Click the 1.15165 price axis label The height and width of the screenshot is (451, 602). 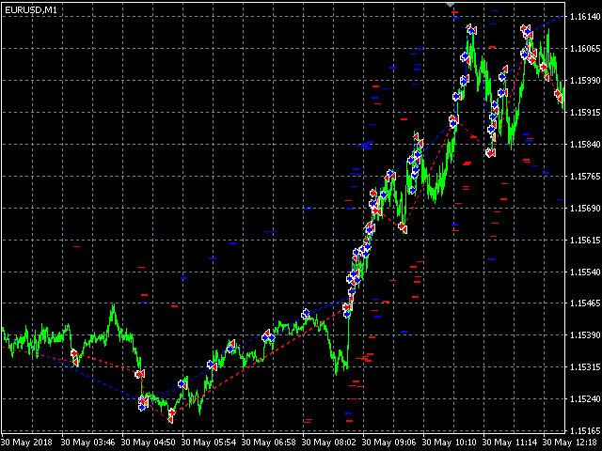point(585,430)
